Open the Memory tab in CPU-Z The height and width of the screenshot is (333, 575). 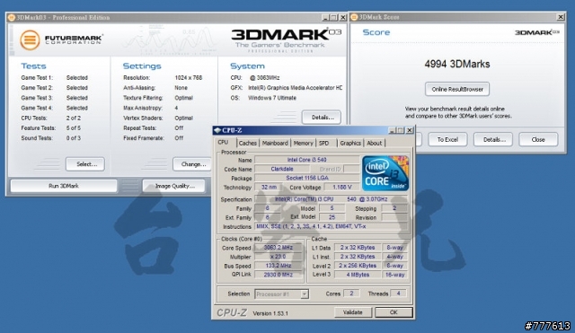point(304,144)
